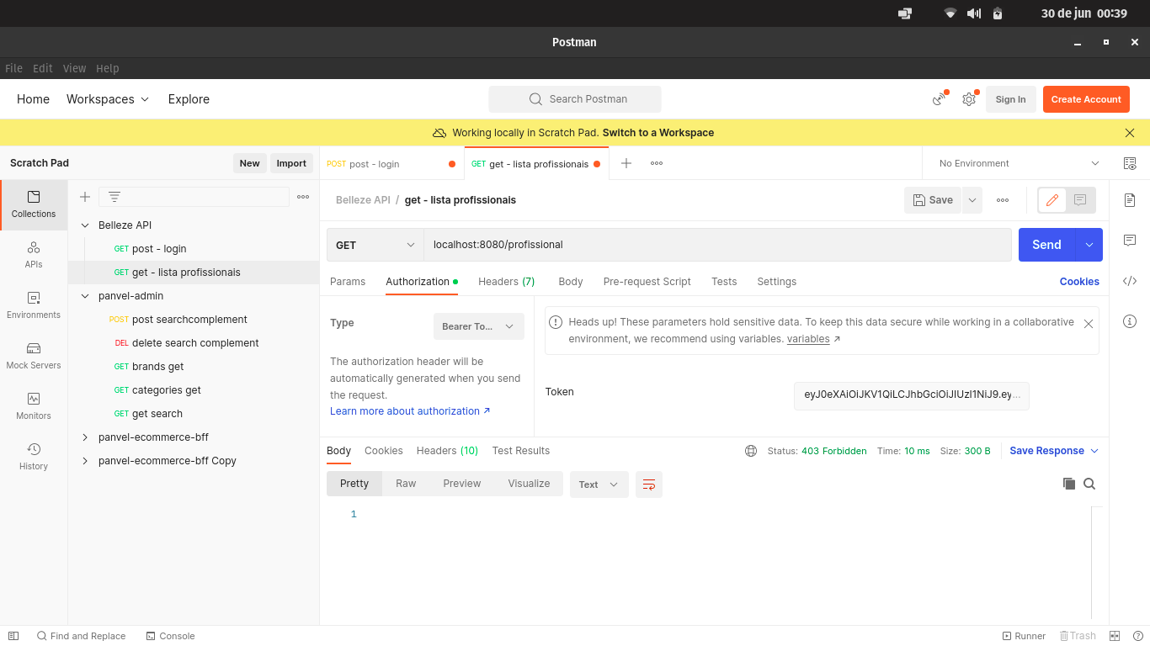This screenshot has height=646, width=1150.
Task: Open the request more-actions three-dots menu
Action: [x=1003, y=200]
